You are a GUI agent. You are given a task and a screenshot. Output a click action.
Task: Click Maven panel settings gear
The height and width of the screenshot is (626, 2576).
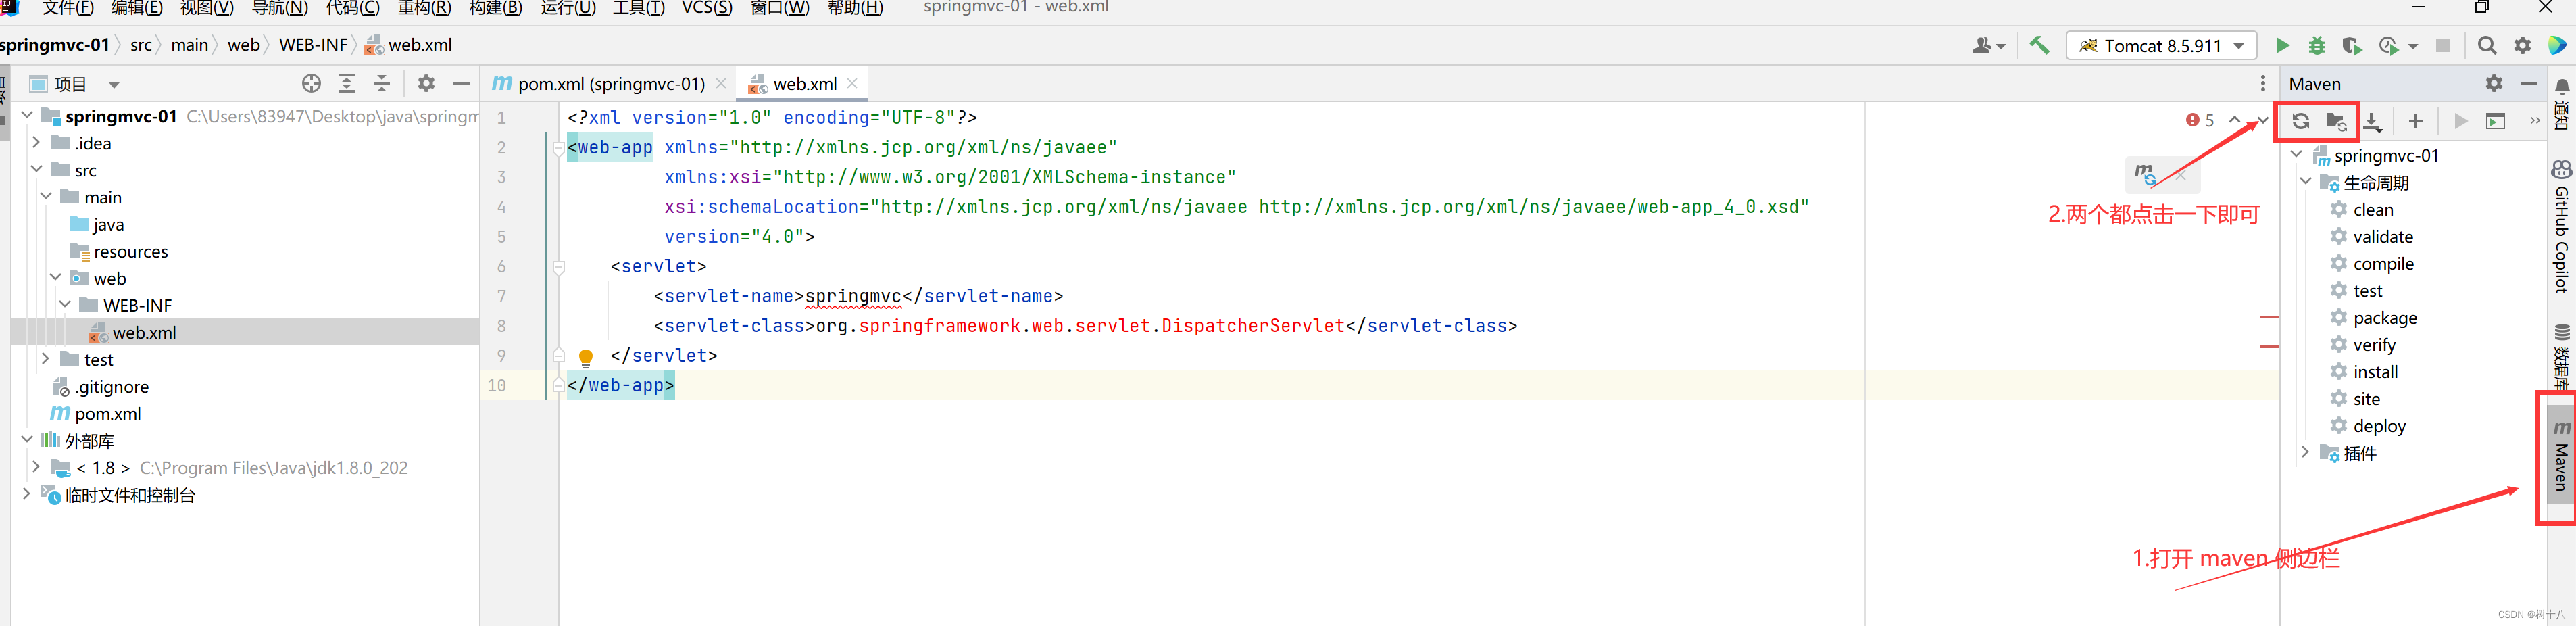pyautogui.click(x=2494, y=83)
